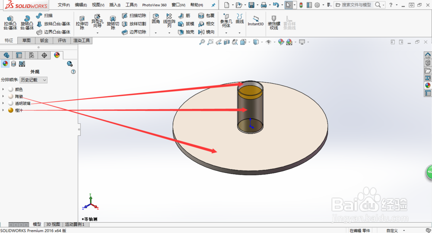
Task: Click the beige 陶瓷 appearance sphere swatch
Action: tap(11, 96)
